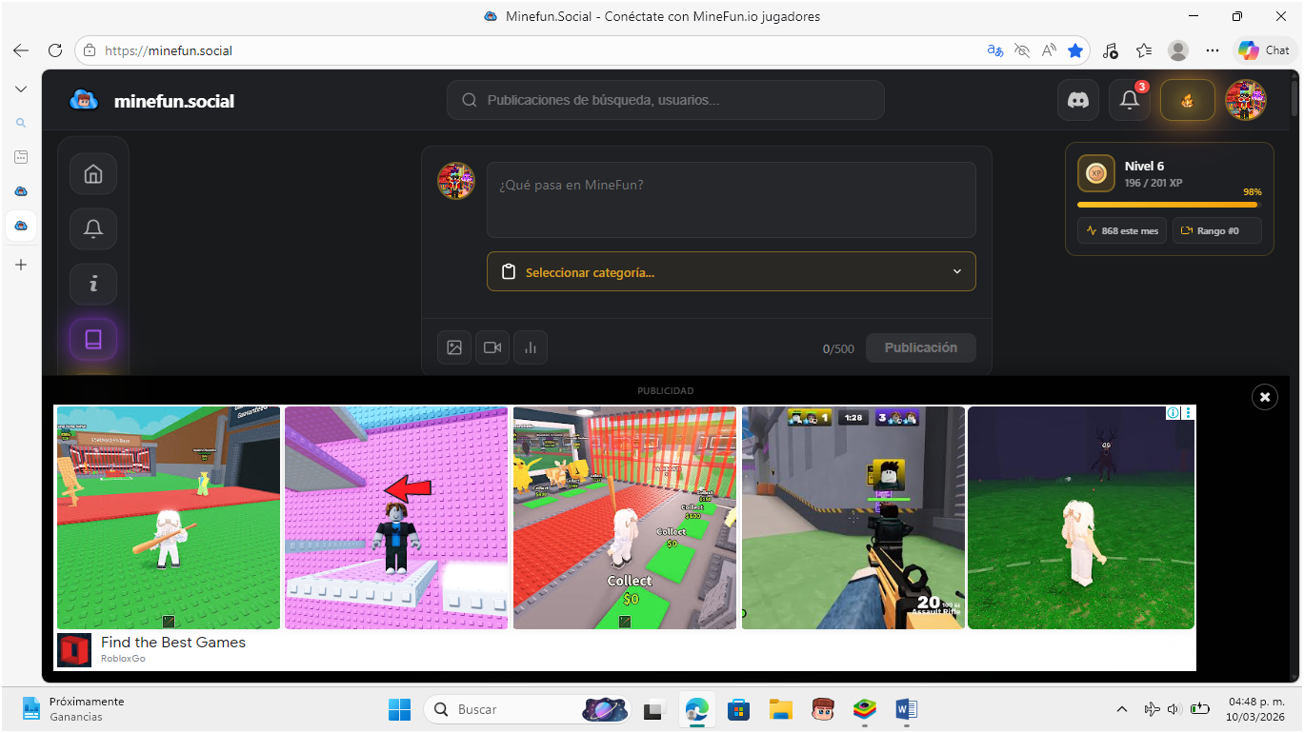This screenshot has height=733, width=1304.
Task: Add a poll to the post
Action: tap(531, 347)
